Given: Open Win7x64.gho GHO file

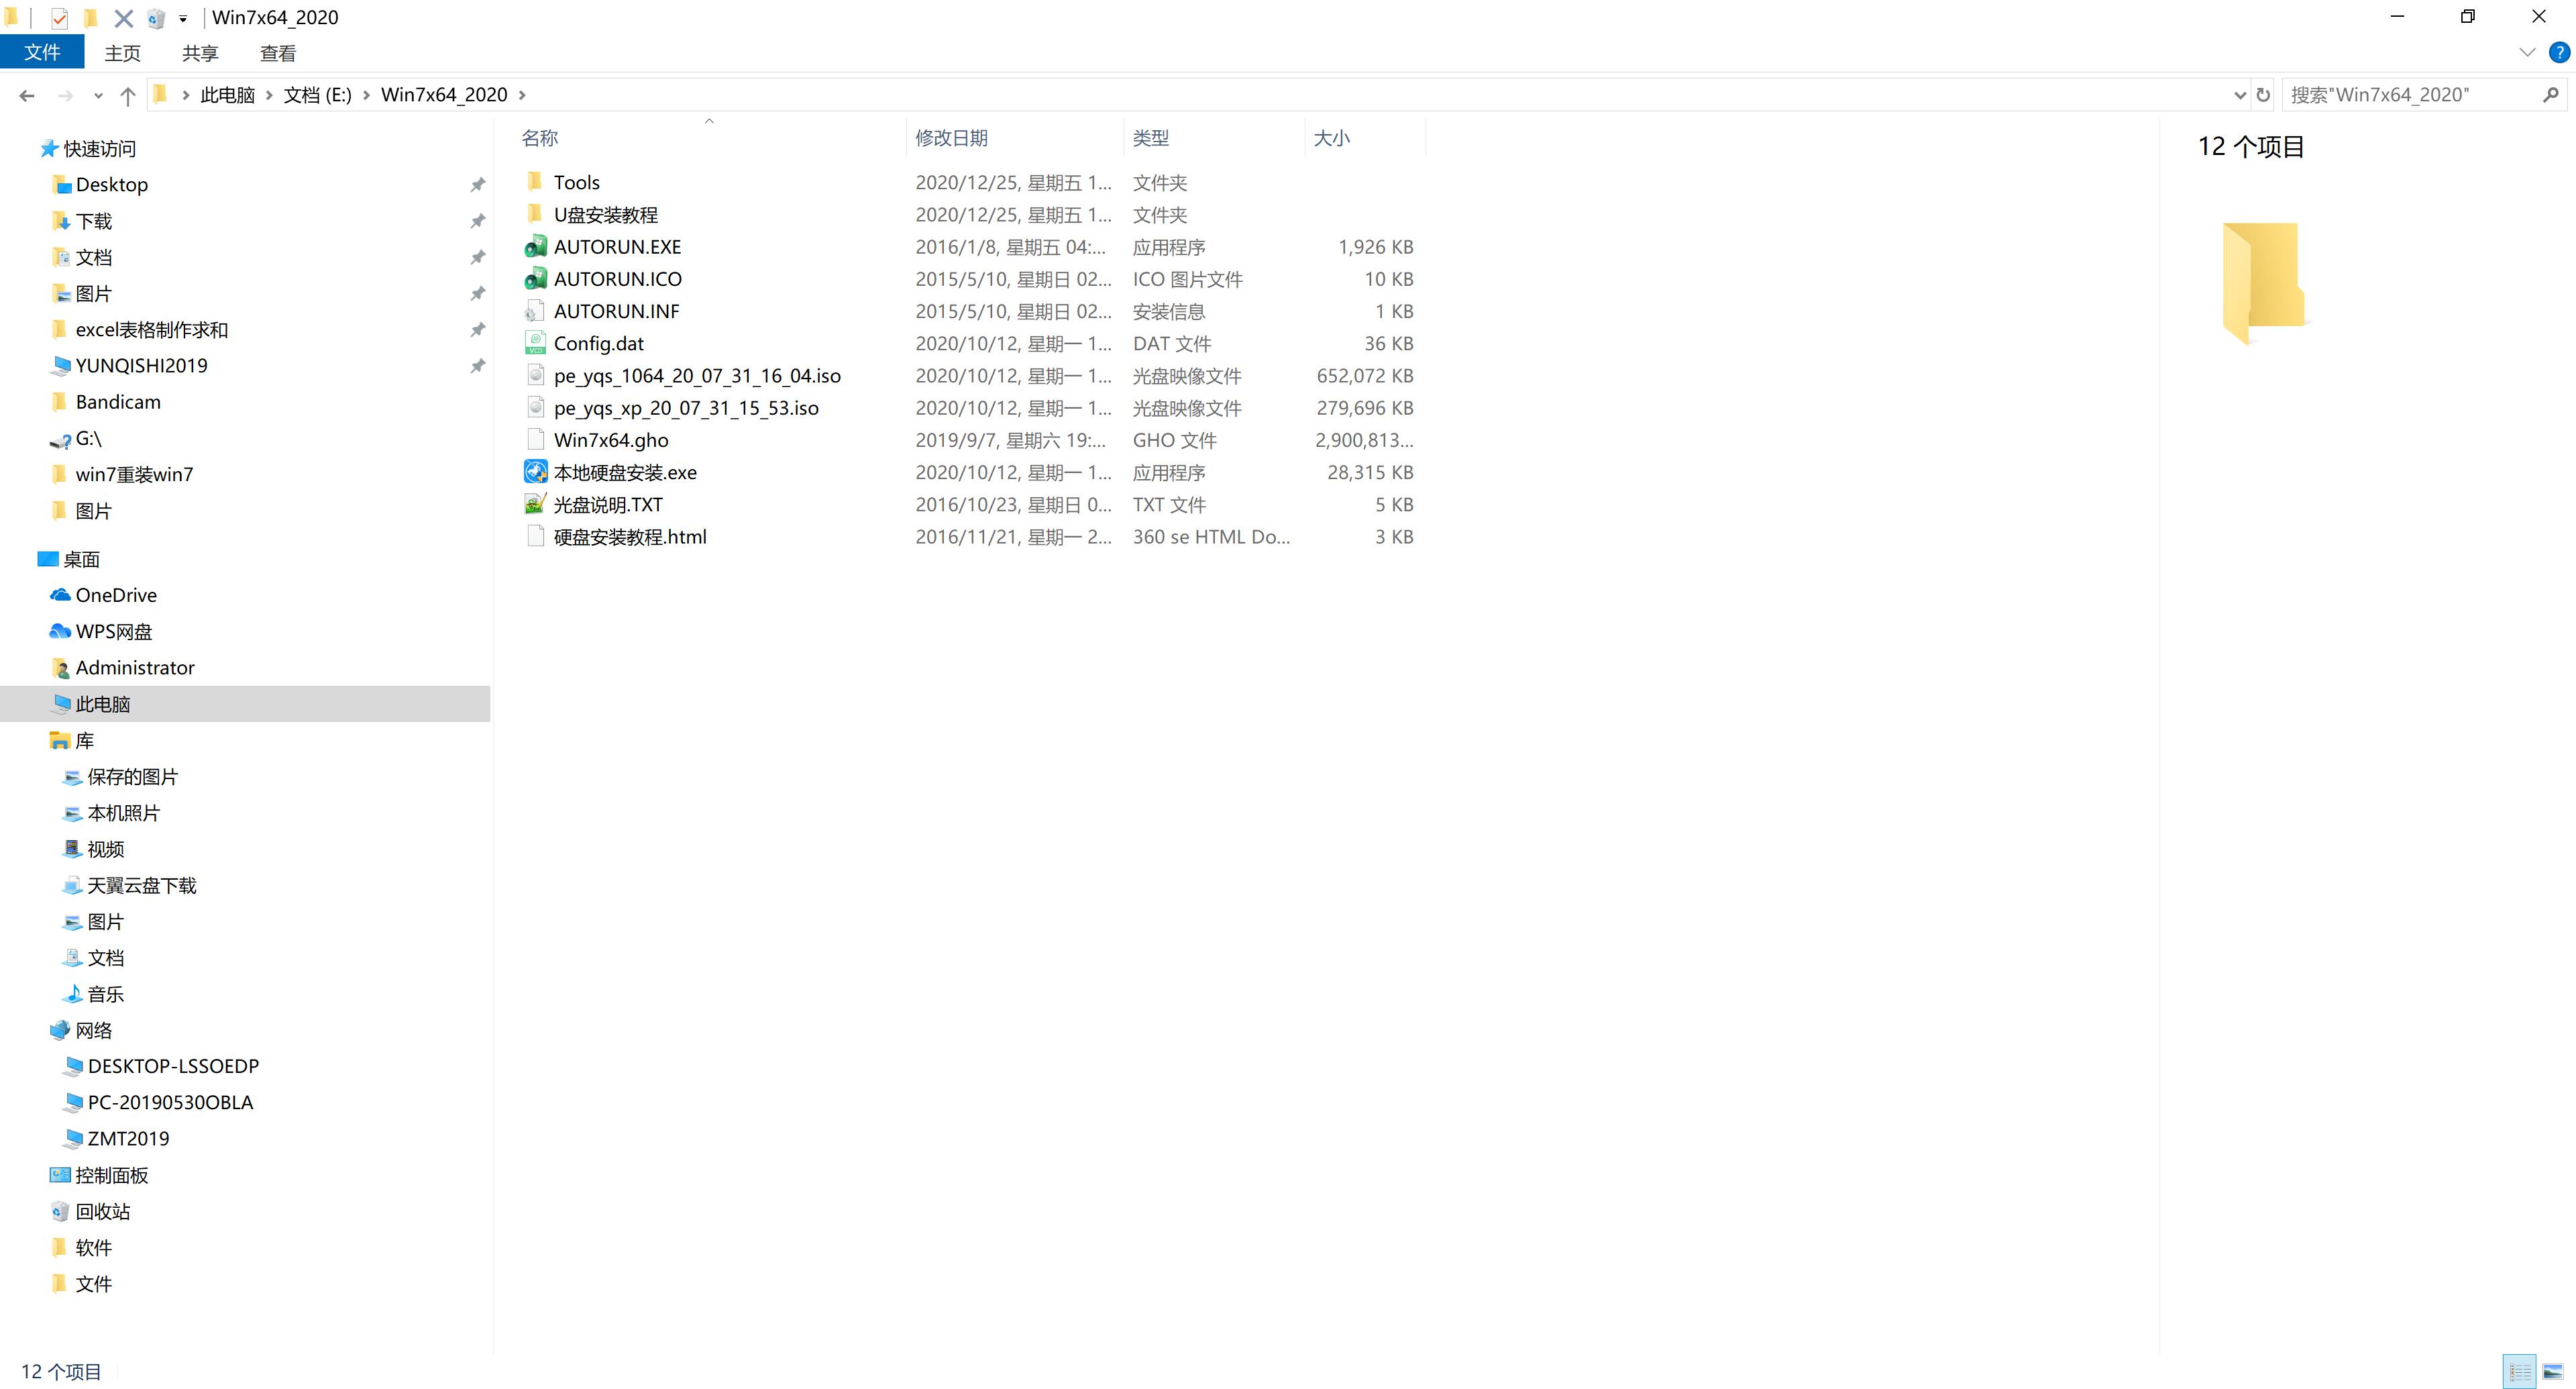Looking at the screenshot, I should (610, 440).
